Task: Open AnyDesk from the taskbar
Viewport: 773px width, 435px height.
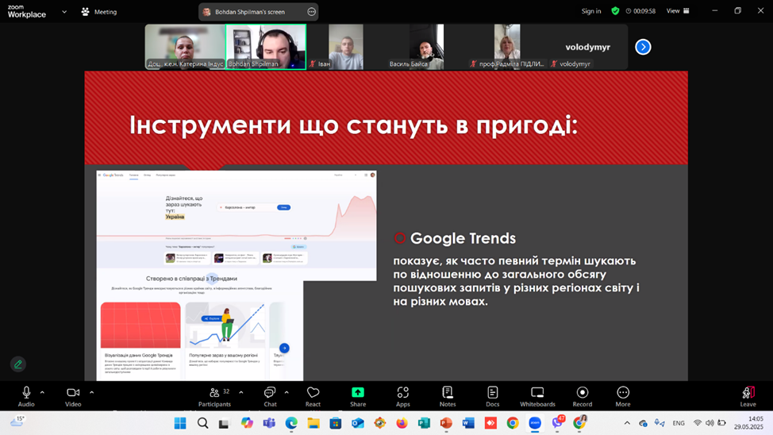Action: [x=490, y=423]
